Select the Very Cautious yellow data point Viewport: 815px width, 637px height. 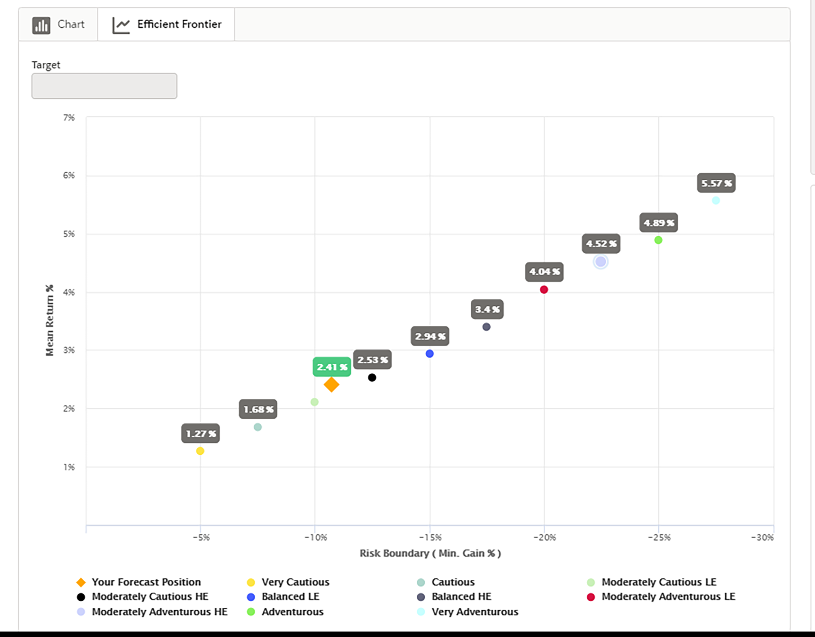[x=200, y=451]
